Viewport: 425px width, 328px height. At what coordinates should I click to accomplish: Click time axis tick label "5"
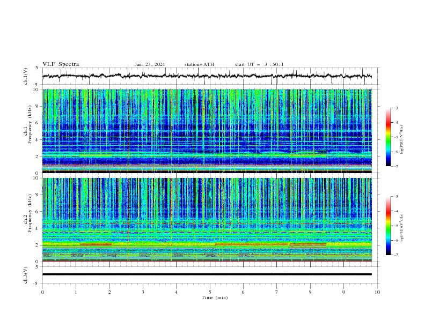coord(210,292)
